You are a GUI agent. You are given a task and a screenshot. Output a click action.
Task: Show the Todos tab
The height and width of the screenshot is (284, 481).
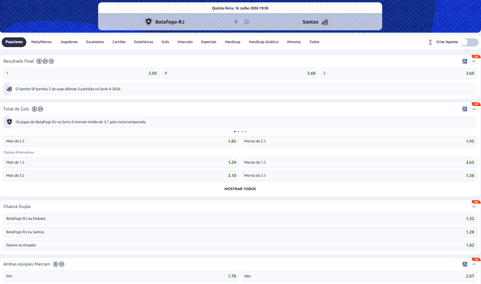coord(314,42)
